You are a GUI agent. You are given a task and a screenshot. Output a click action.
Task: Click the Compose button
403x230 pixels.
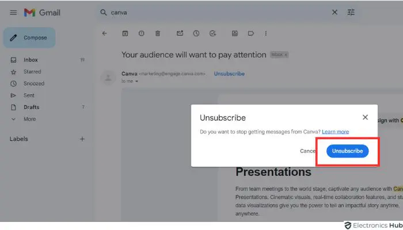point(29,38)
